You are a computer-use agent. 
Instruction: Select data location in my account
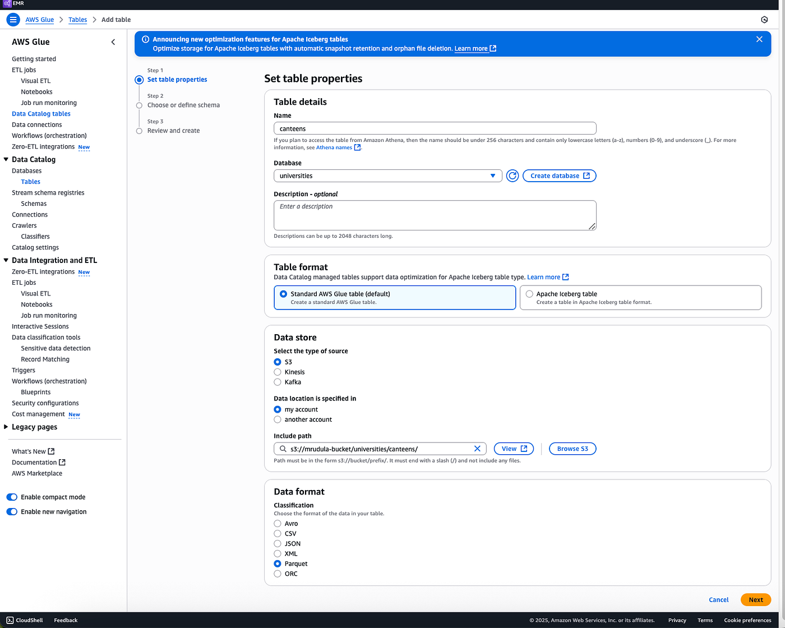pyautogui.click(x=278, y=410)
